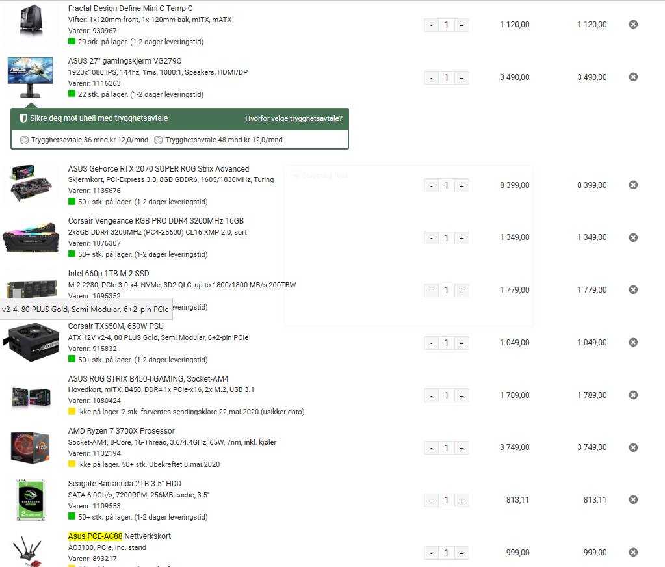Remove Corsair Vengeance RGB PRO from cart
The image size is (665, 567).
(x=633, y=237)
